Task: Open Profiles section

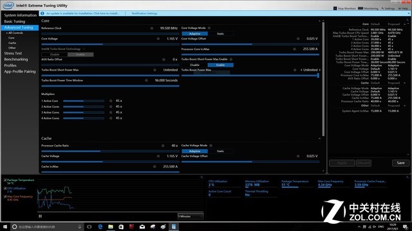Action: pyautogui.click(x=10, y=65)
